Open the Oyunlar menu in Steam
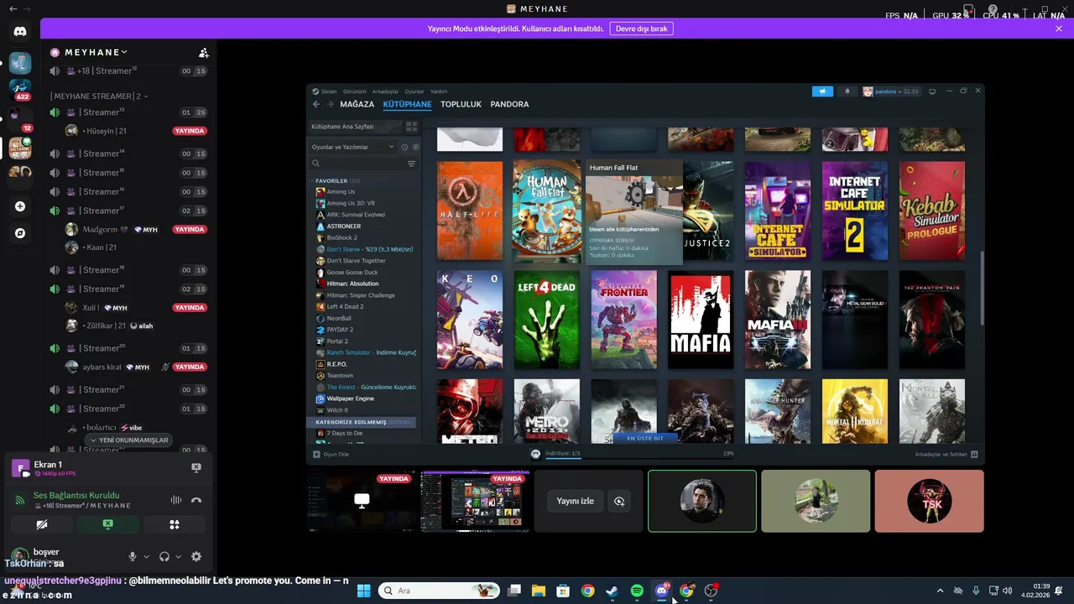The height and width of the screenshot is (604, 1074). coord(414,91)
